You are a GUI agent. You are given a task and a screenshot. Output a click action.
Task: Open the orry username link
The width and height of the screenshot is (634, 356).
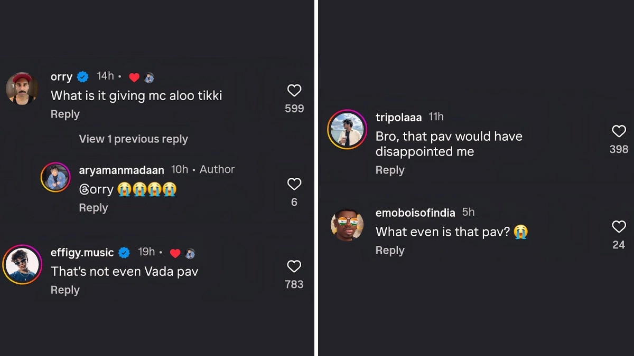click(x=61, y=77)
